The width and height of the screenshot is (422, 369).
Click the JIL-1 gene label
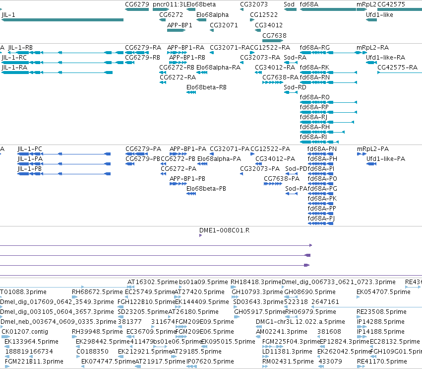8,15
